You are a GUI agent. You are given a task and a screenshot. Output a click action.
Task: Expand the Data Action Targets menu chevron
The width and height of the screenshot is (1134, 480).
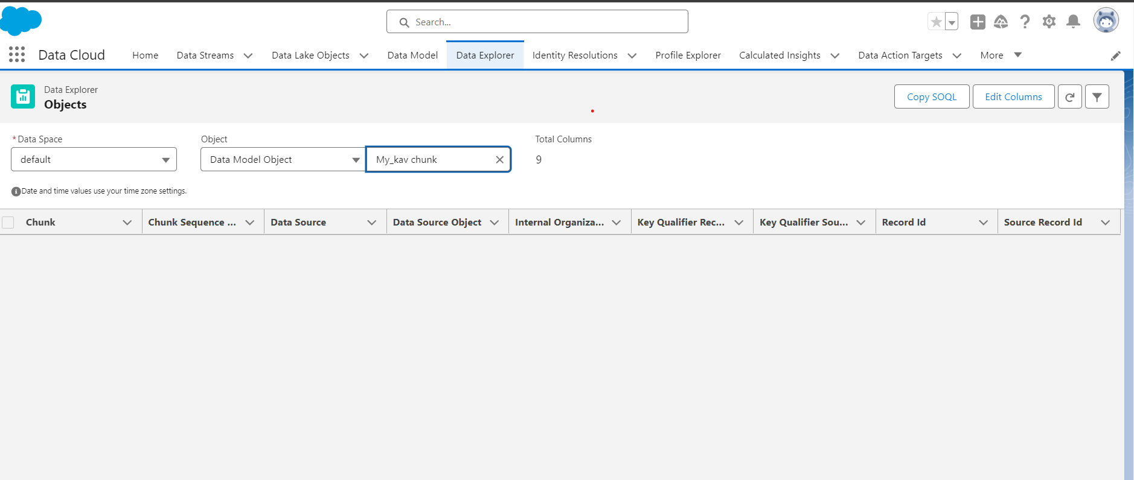coord(957,55)
